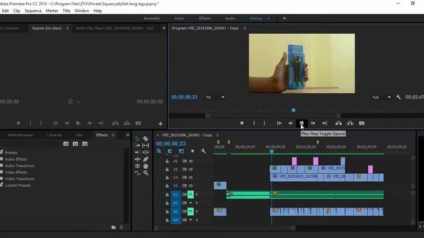Click the timeline horizontal zoom scrollbar
Screen dimensions: 424x238
coord(225,228)
